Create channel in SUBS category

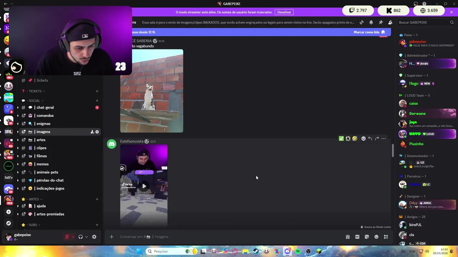click(x=97, y=225)
